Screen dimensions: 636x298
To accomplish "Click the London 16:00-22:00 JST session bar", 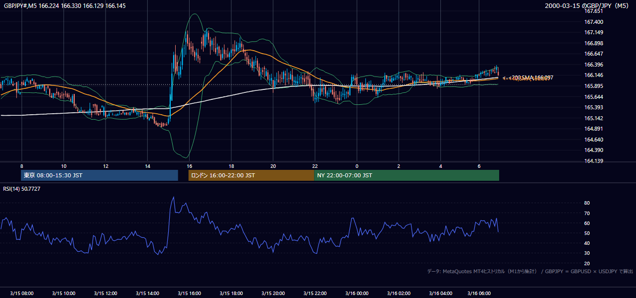I will pos(251,175).
